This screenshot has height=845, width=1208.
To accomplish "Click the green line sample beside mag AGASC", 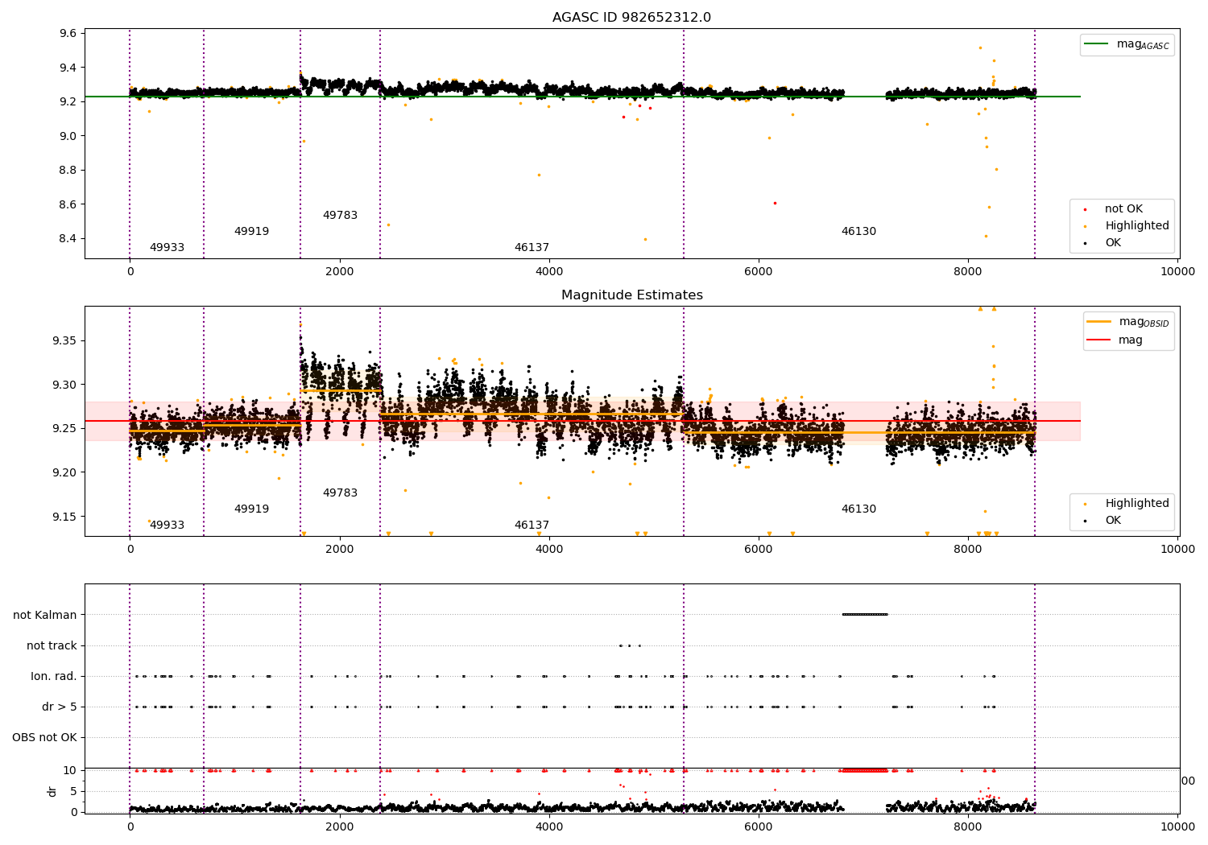I will coord(1096,44).
